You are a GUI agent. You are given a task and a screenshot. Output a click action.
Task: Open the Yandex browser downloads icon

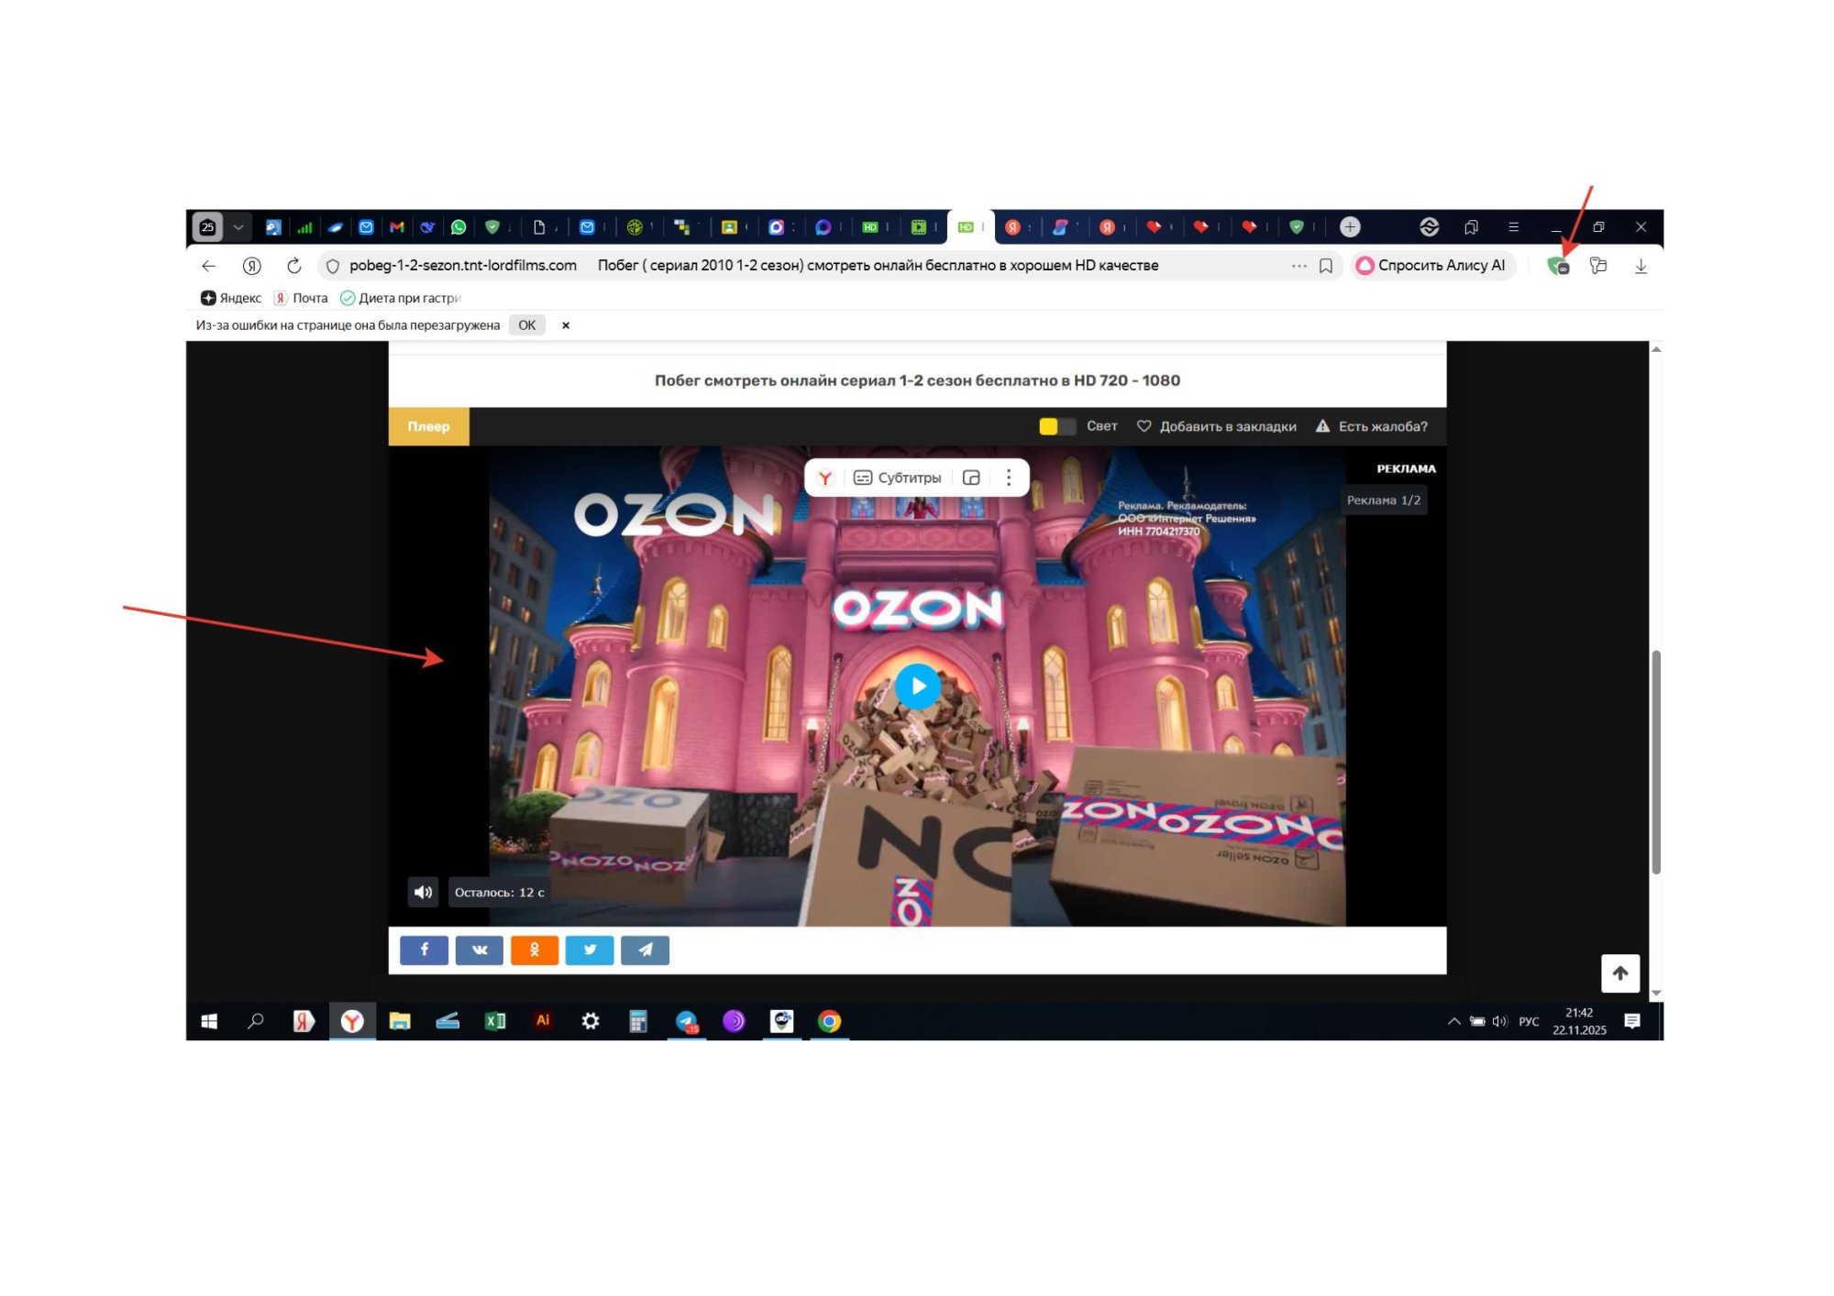1641,266
